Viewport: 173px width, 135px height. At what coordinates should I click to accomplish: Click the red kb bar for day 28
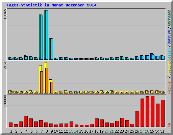pyautogui.click(x=147, y=111)
